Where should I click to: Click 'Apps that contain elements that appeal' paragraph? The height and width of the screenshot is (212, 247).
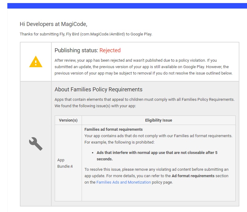pos(145,103)
